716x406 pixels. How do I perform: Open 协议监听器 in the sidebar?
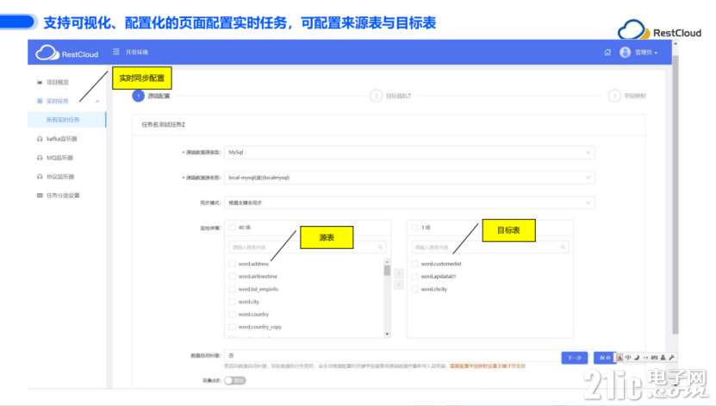coord(60,177)
